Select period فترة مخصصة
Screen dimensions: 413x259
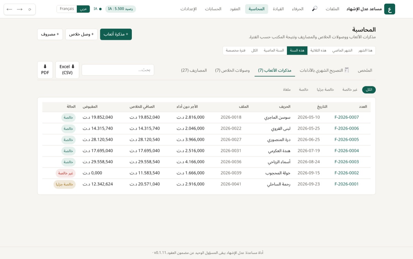coord(236,50)
